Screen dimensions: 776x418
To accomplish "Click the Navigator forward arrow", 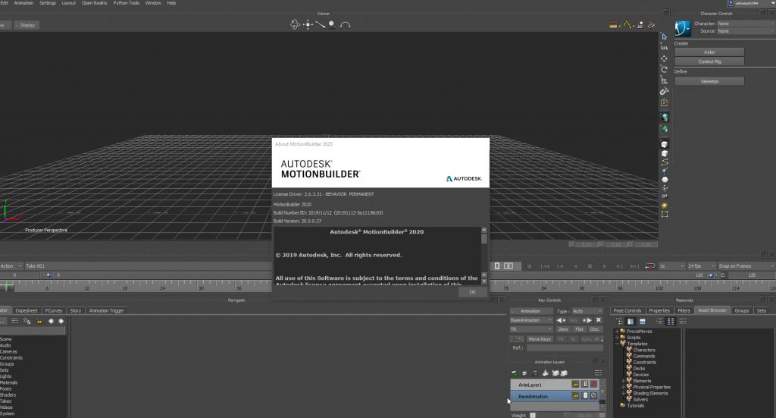I will [61, 322].
